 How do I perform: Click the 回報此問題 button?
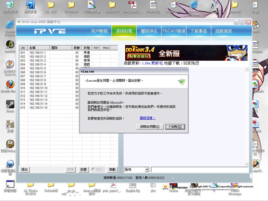point(150,127)
